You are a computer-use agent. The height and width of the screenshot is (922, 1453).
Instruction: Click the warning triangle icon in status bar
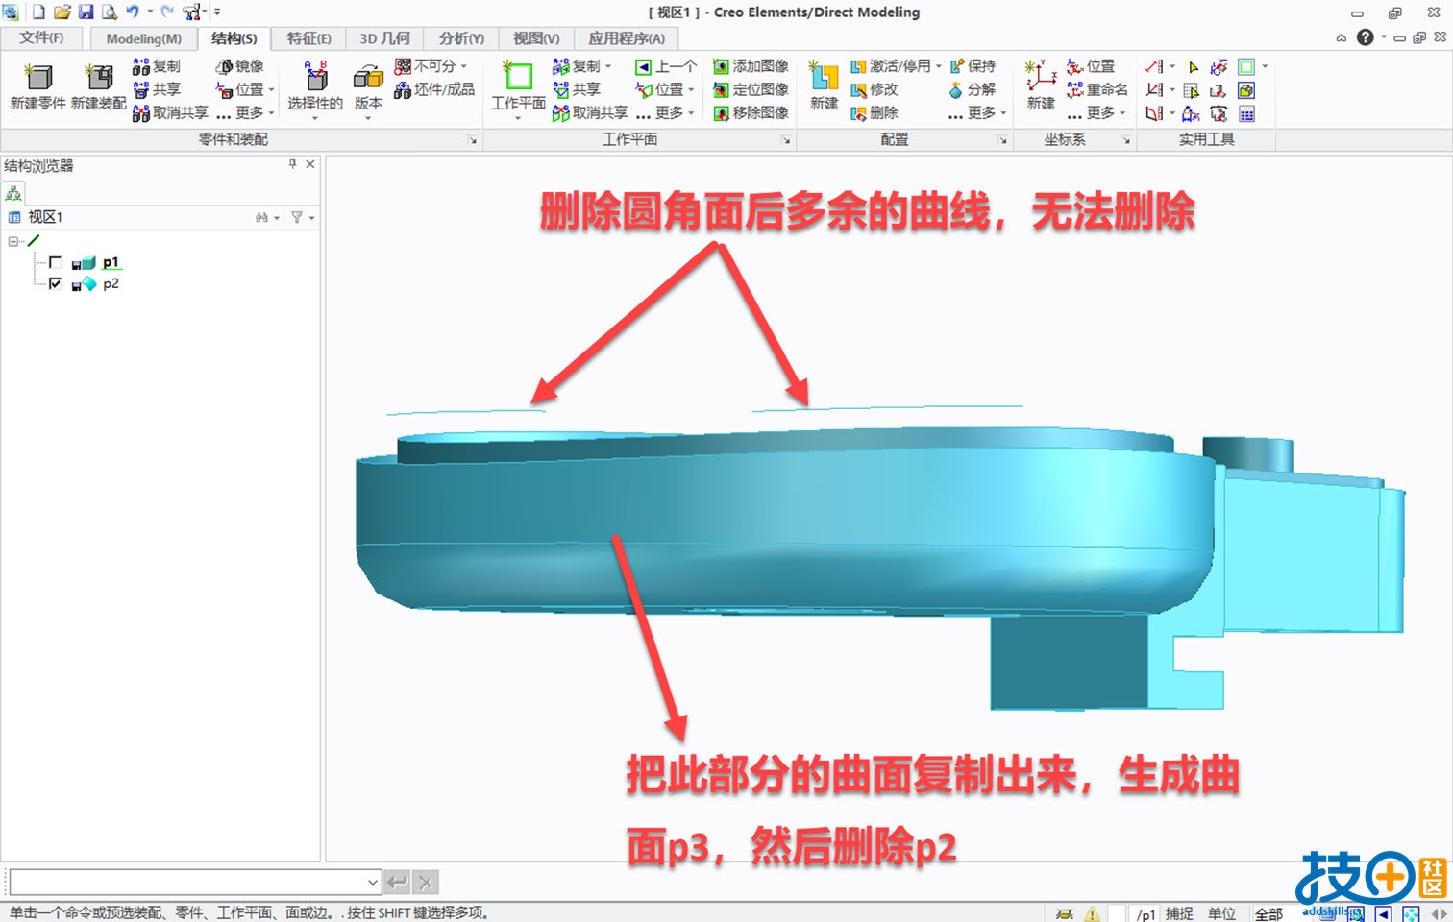1093,913
